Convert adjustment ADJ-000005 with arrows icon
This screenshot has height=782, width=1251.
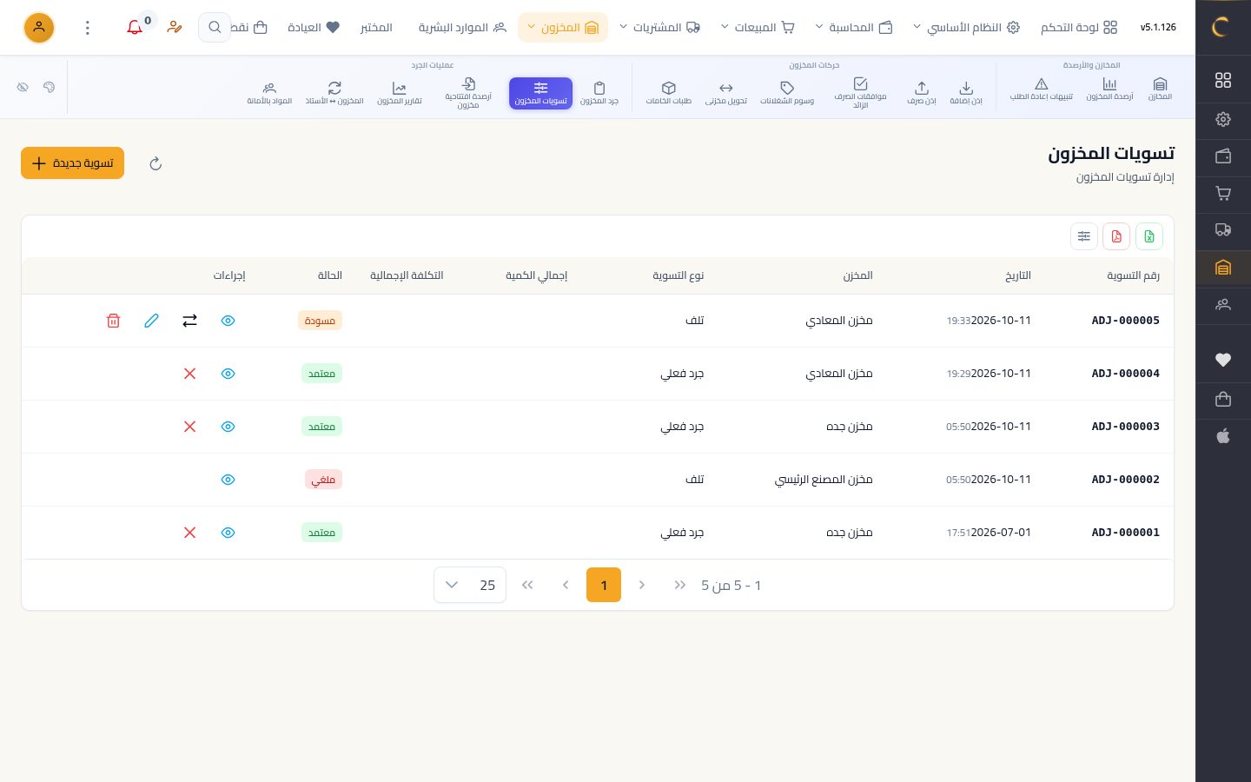pos(189,321)
